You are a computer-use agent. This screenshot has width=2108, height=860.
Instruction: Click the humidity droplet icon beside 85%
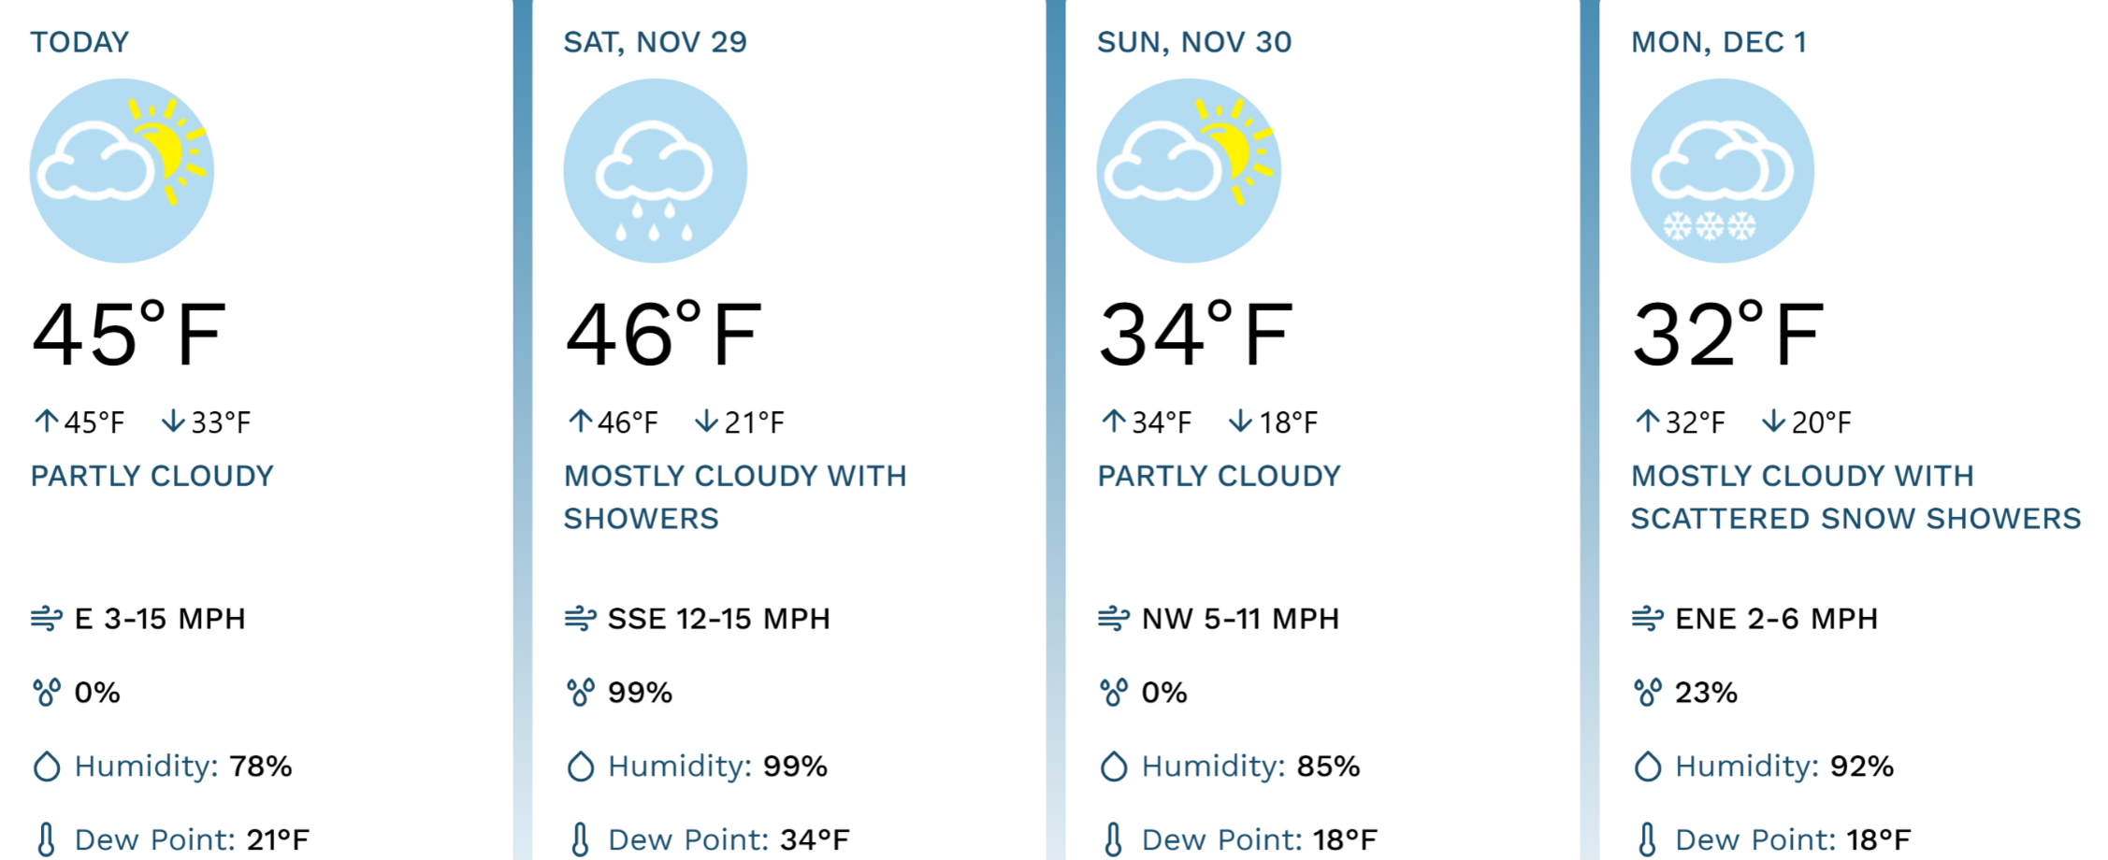[1114, 767]
